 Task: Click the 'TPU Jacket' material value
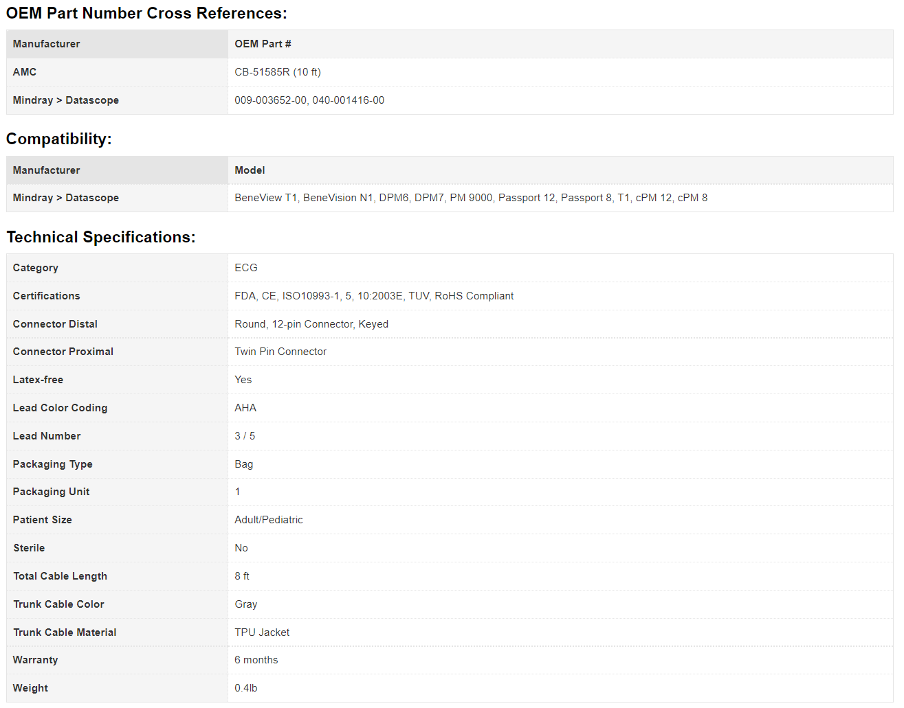[262, 632]
